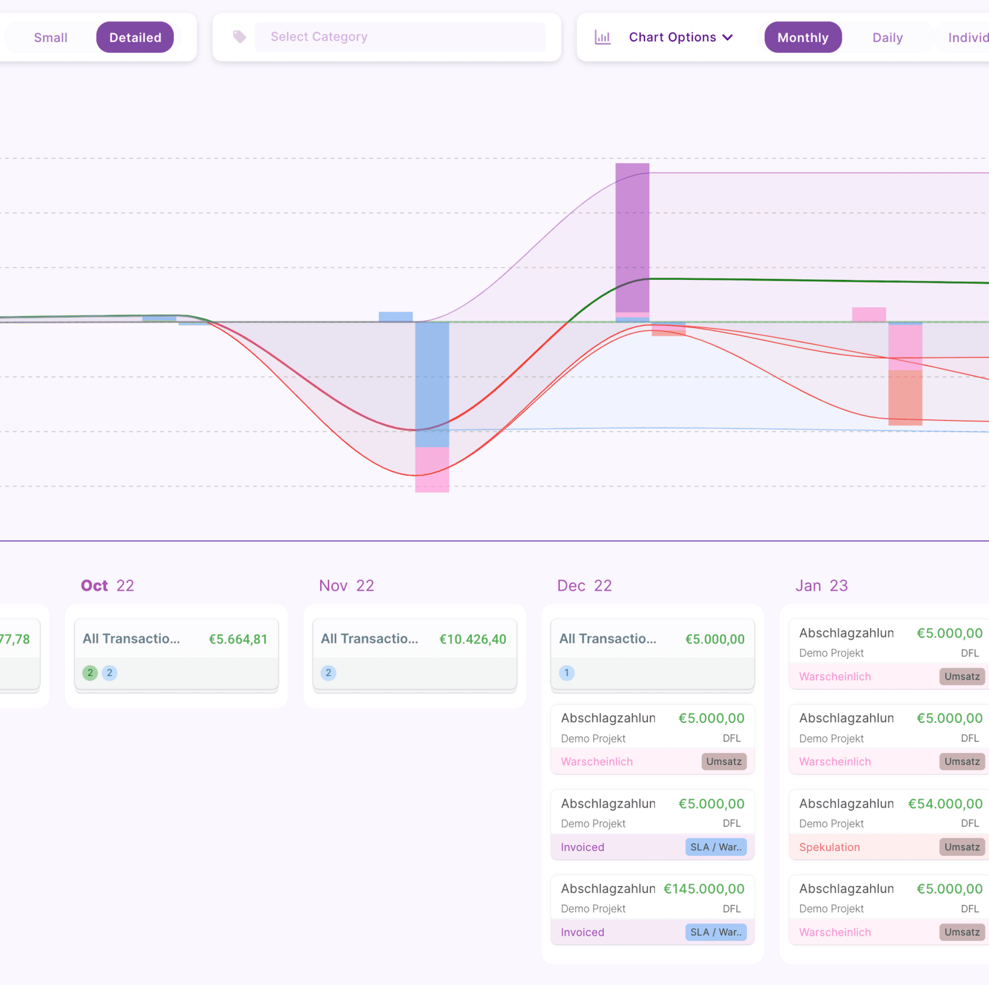
Task: Click the blue November chart bar
Action: (432, 384)
